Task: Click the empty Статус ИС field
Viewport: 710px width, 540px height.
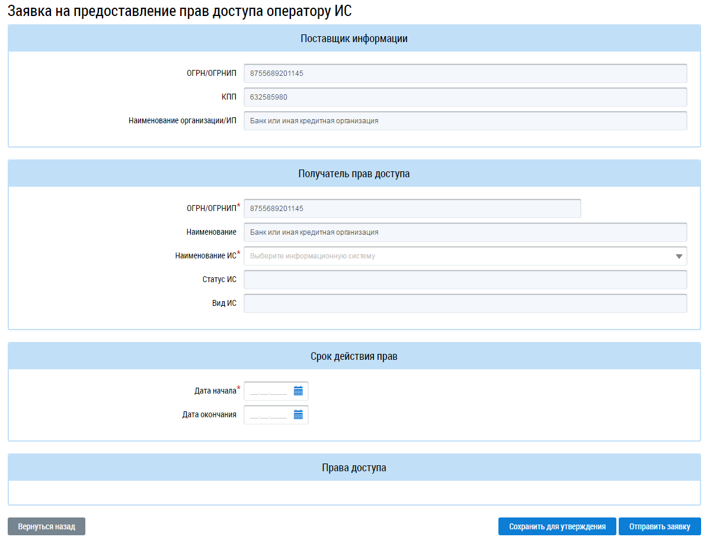Action: coord(465,280)
